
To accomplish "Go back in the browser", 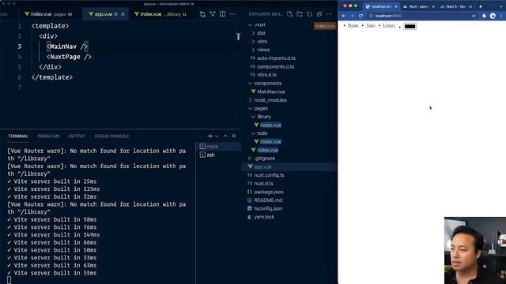I will tap(344, 16).
